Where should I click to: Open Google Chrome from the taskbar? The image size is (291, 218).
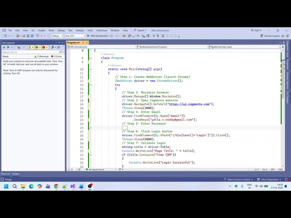pos(56,186)
